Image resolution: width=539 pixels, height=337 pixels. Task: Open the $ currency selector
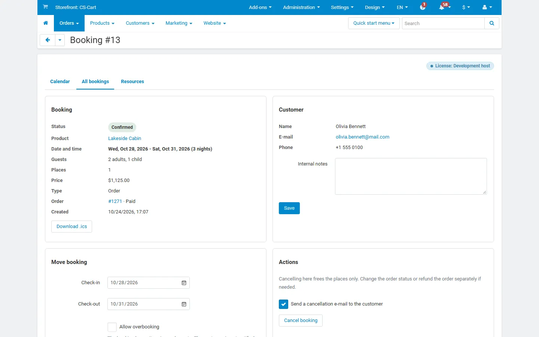click(x=466, y=7)
